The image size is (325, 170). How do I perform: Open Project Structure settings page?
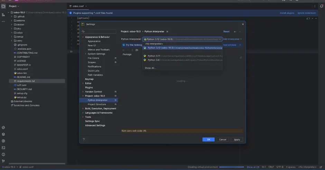tap(96, 104)
